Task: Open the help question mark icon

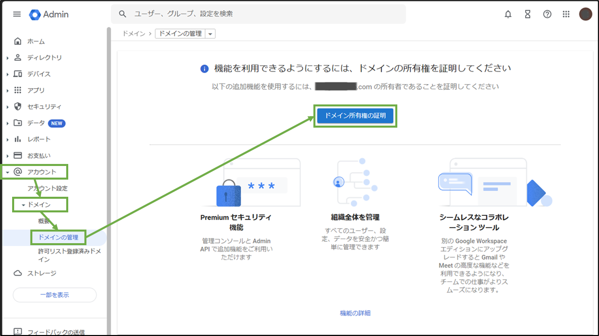Action: (547, 14)
